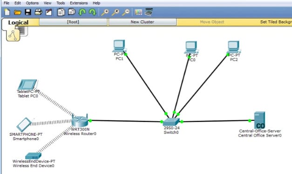The height and width of the screenshot is (174, 292).
Task: Select the WRT300N Wireless Router0
Action: pos(80,120)
